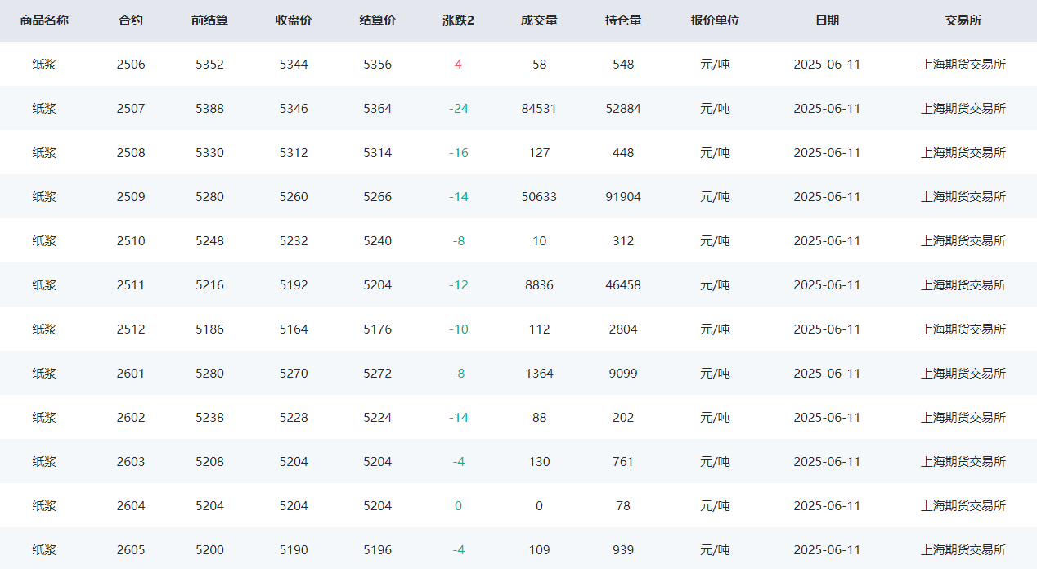This screenshot has width=1037, height=569.
Task: Click settlement price 5314
Action: (377, 153)
